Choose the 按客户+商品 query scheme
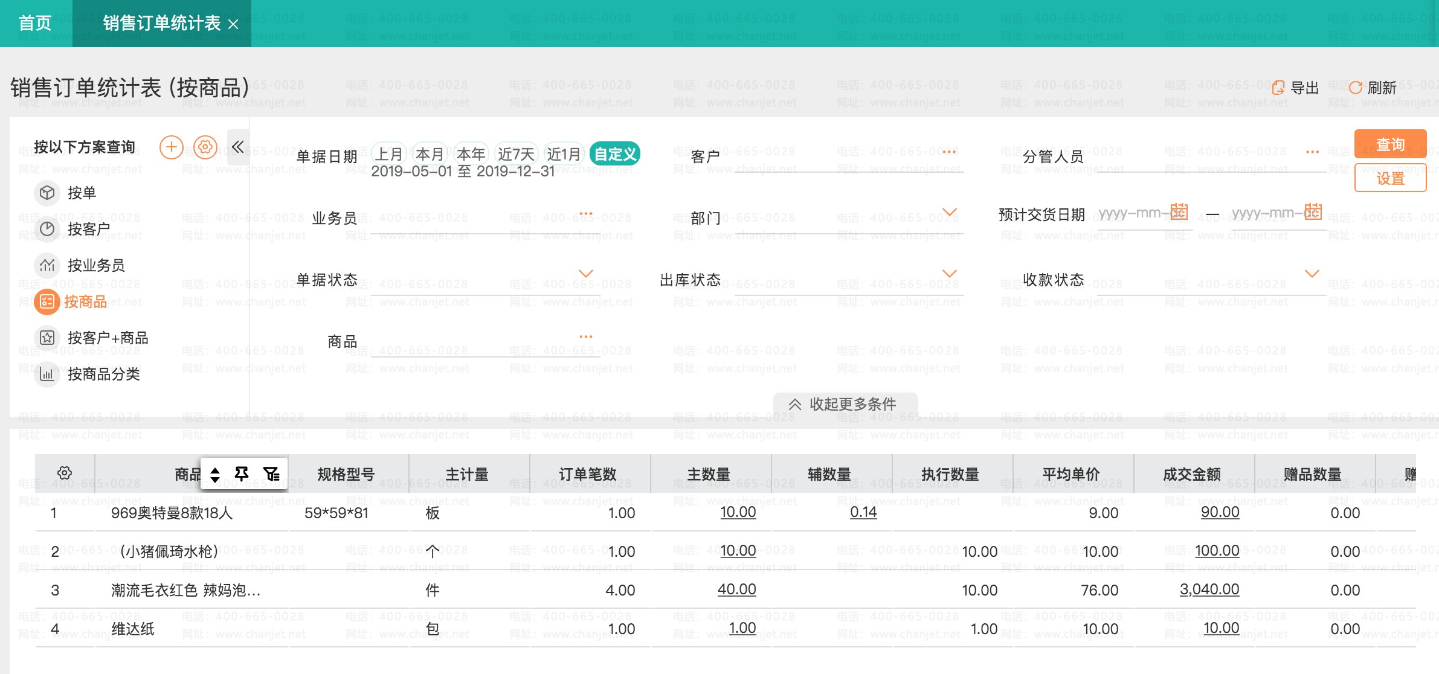The height and width of the screenshot is (674, 1439). [x=108, y=338]
